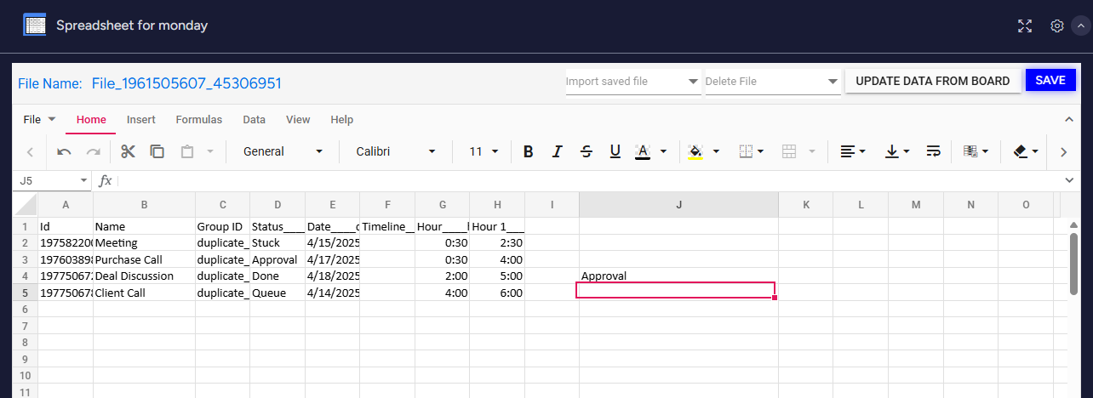Viewport: 1093px width, 398px height.
Task: Open settings gear in the header
Action: click(x=1057, y=26)
